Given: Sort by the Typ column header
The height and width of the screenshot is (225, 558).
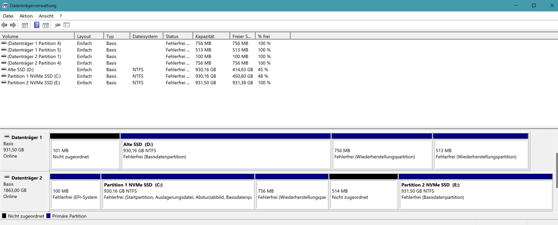Looking at the screenshot, I should (117, 36).
